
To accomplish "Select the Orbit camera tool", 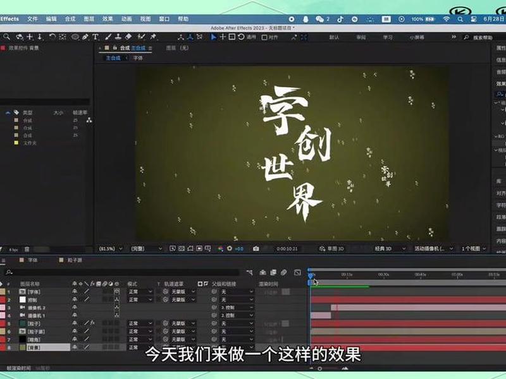I will click(20, 37).
